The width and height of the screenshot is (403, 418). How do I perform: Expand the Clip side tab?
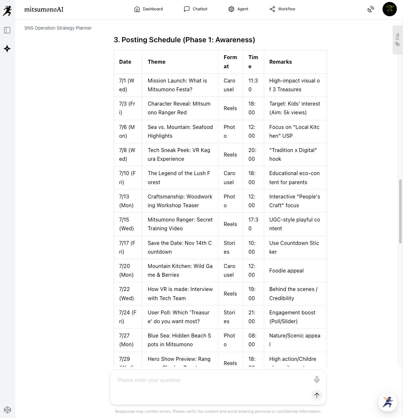(397, 40)
